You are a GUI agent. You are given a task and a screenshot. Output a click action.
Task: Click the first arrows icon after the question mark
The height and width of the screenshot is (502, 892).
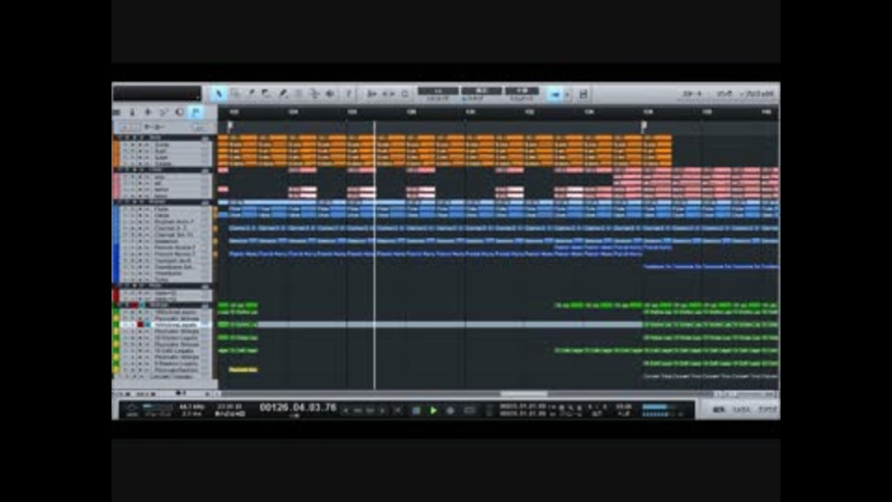(372, 94)
